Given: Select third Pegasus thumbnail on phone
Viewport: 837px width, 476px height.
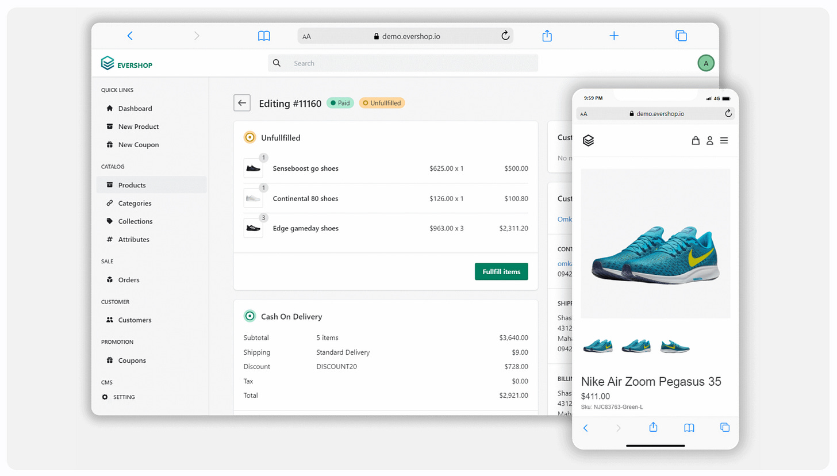Looking at the screenshot, I should coord(675,346).
